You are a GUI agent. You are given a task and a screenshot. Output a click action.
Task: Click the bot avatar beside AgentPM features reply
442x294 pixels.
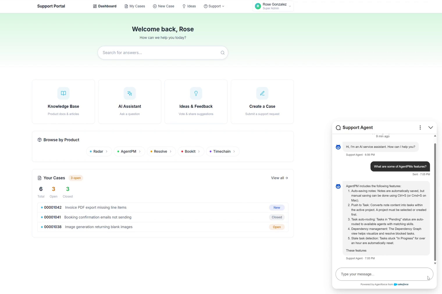338,186
